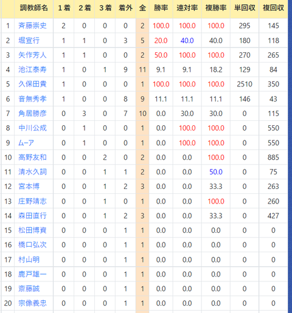
Task: Select 30.0 連対率 for 角居勝彦
Action: [x=187, y=114]
